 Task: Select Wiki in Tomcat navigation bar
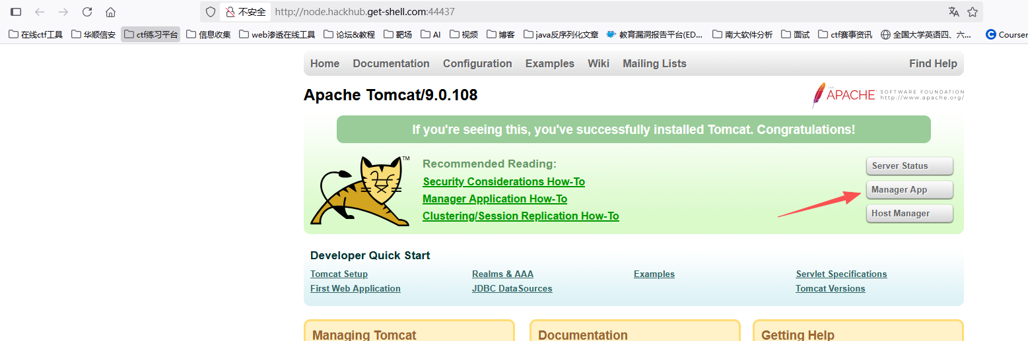coord(598,63)
